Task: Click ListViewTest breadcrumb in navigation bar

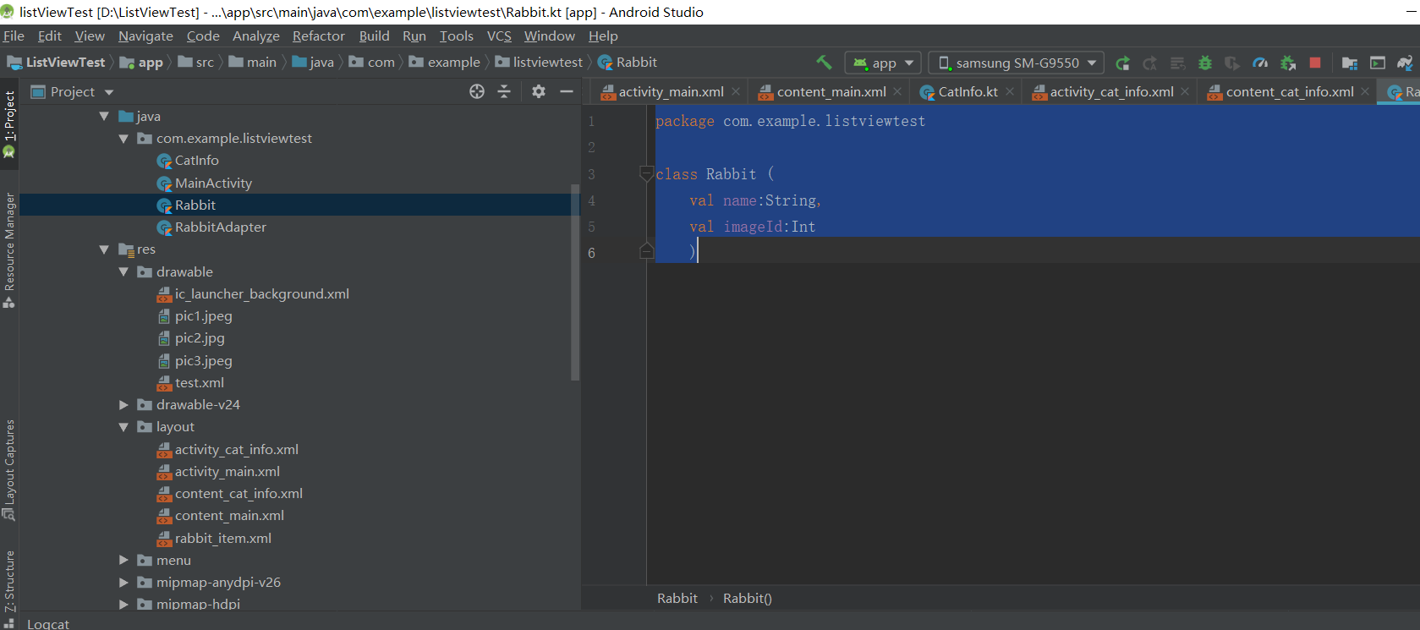Action: click(x=57, y=63)
